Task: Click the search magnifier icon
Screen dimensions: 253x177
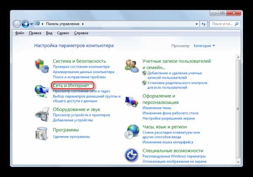Action: [x=237, y=24]
